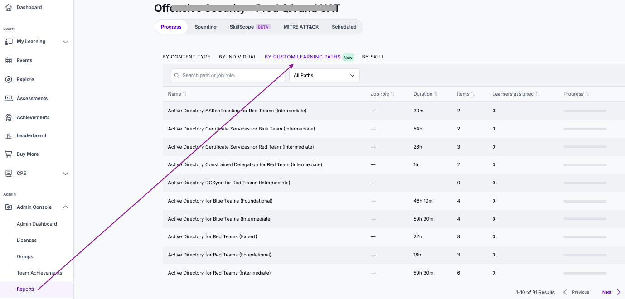Click progress bar for ASRepRoasting path
Screen dimensions: 625x299
click(585, 111)
